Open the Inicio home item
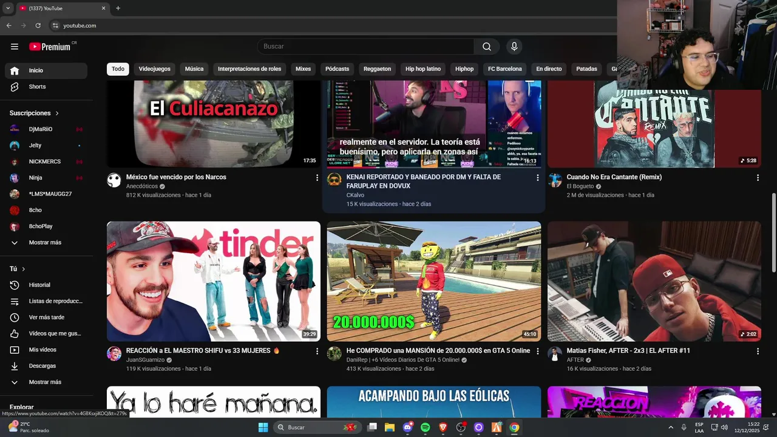Image resolution: width=777 pixels, height=437 pixels. click(46, 70)
